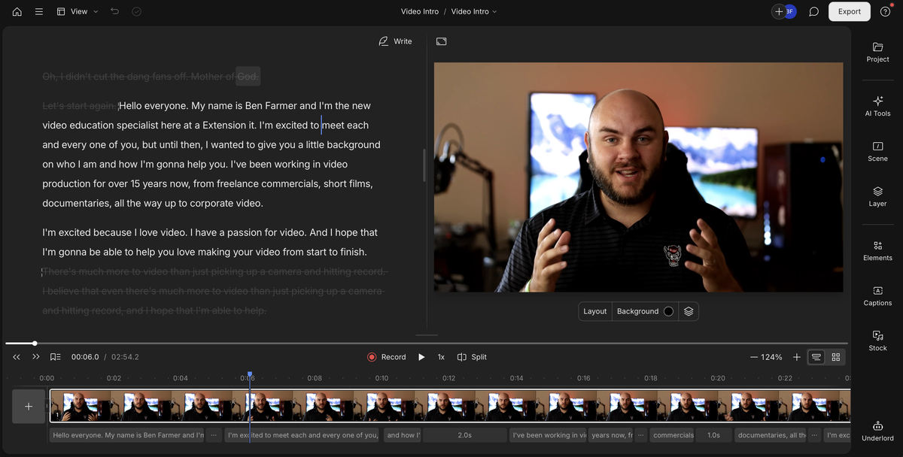Go to home screen icon
The image size is (903, 457).
click(17, 12)
